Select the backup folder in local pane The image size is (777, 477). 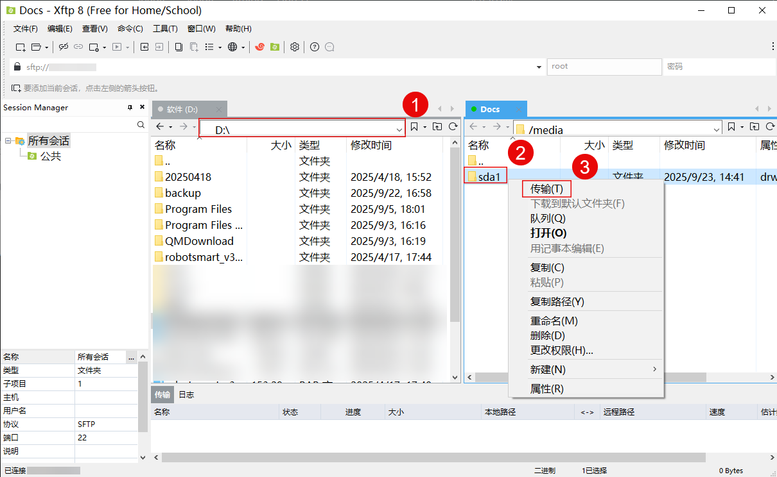182,193
